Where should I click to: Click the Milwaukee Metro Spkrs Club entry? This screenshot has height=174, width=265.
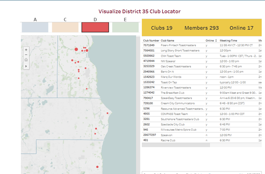[x=178, y=129]
